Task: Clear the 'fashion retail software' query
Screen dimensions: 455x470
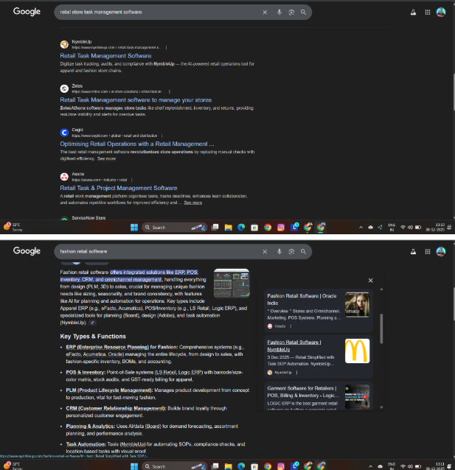Action: [265, 252]
